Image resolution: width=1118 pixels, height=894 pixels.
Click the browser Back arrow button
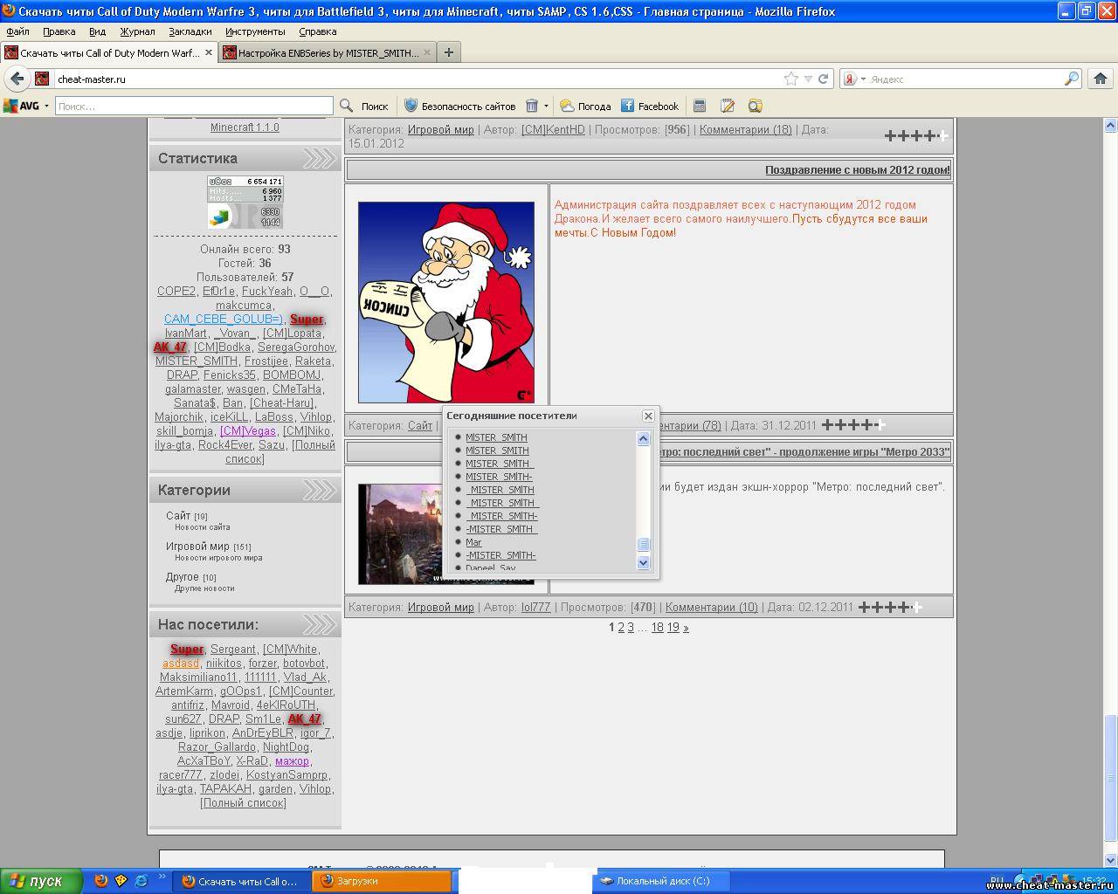click(17, 79)
